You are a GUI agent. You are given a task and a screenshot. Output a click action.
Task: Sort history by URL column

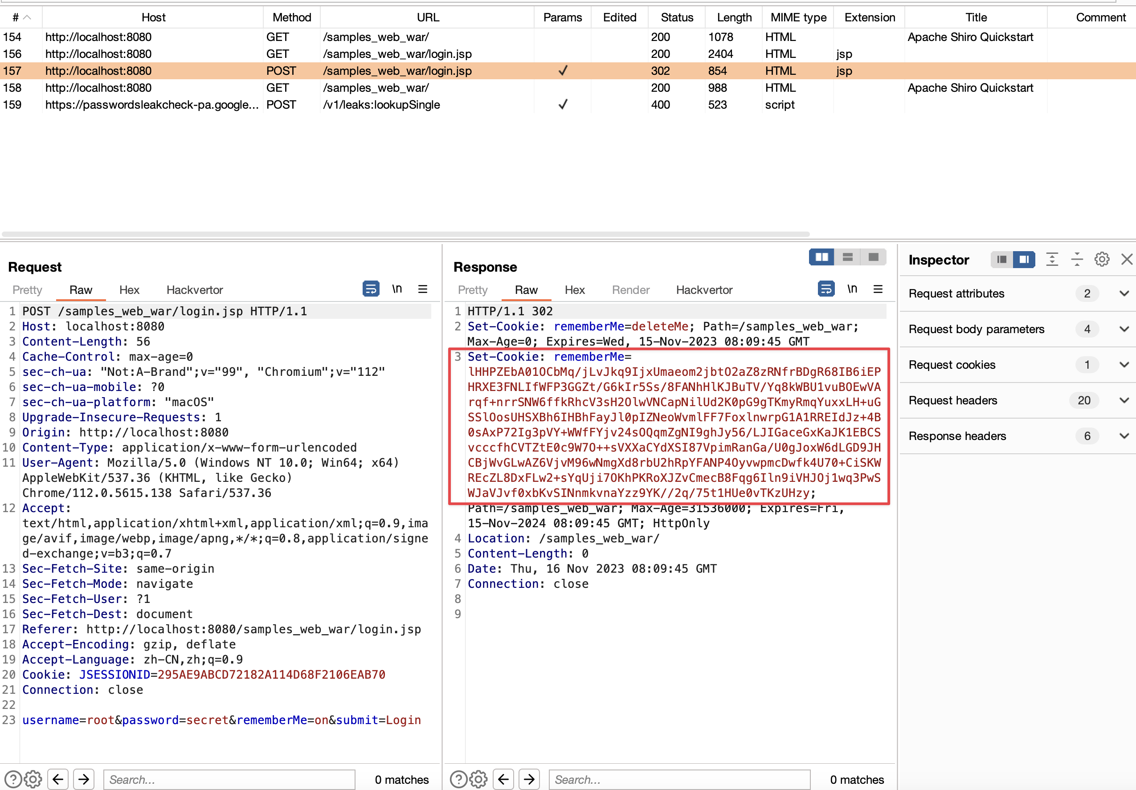click(x=428, y=17)
